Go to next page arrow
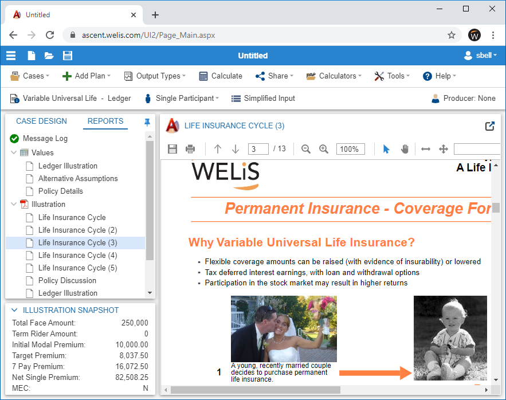506x400 pixels. click(x=236, y=149)
